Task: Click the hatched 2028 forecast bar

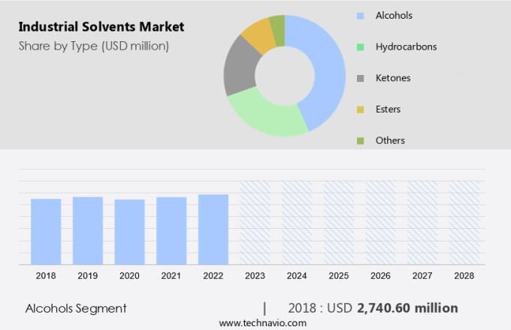Action: (x=464, y=223)
